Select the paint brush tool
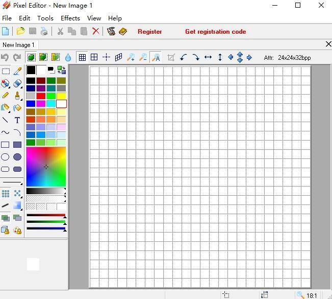 17,96
